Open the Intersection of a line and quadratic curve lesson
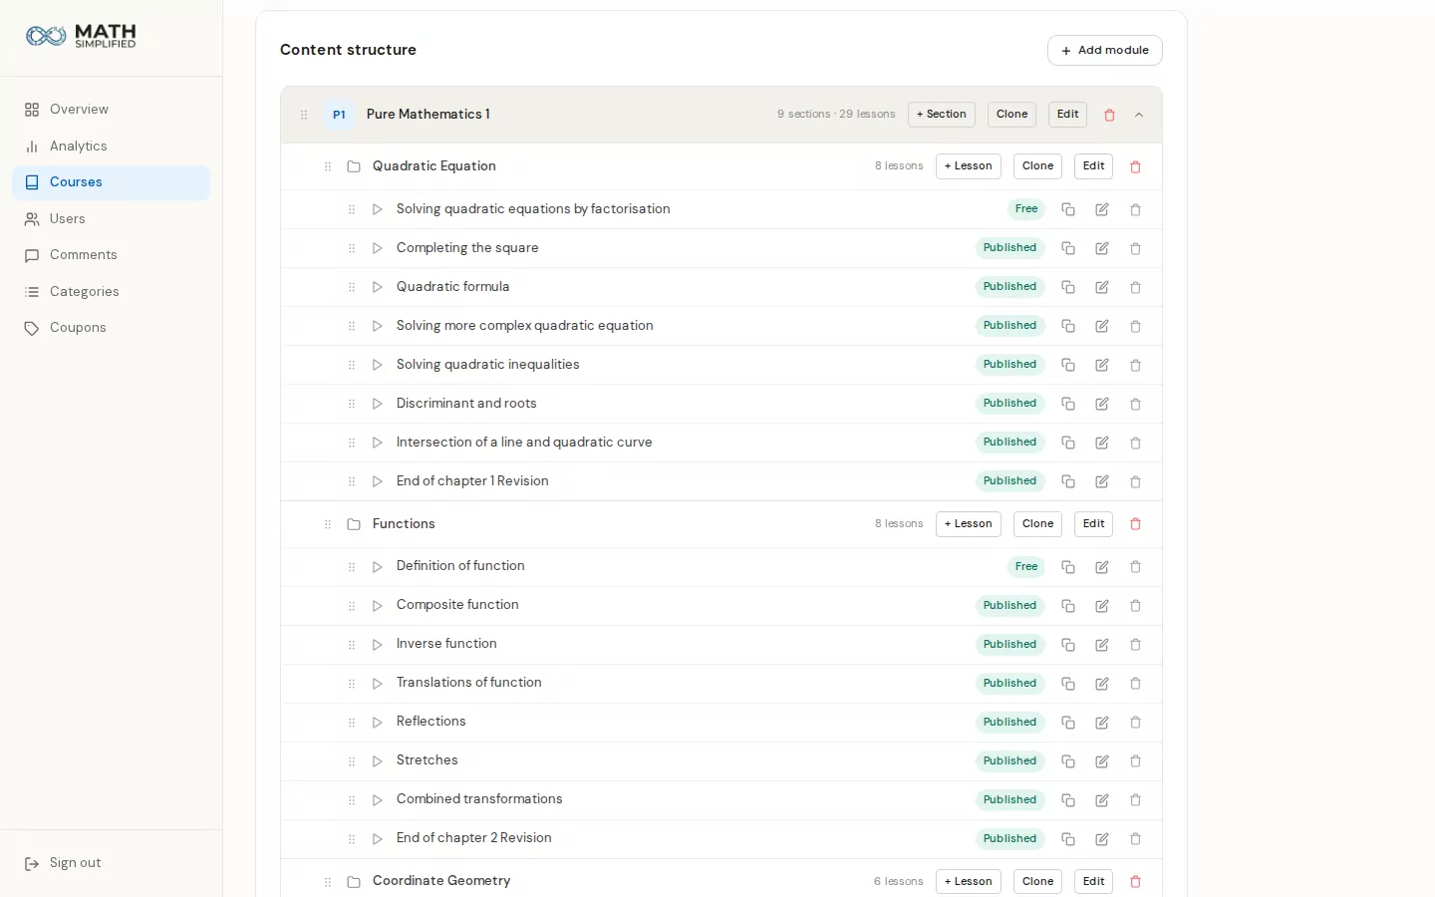The width and height of the screenshot is (1435, 897). pos(524,443)
